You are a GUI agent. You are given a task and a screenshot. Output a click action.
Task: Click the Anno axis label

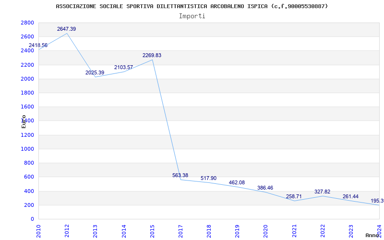(372, 235)
